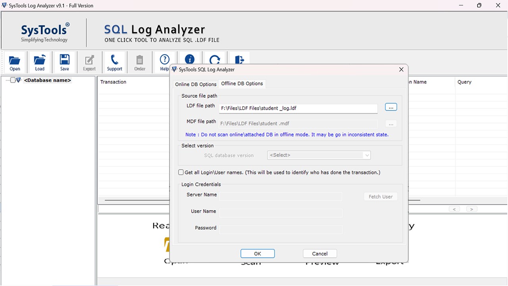
Task: Open the SQL database version dropdown
Action: 319,155
